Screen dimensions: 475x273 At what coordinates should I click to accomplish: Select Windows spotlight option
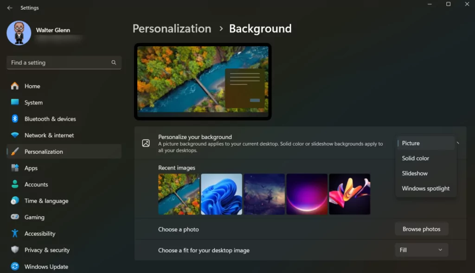click(x=426, y=189)
